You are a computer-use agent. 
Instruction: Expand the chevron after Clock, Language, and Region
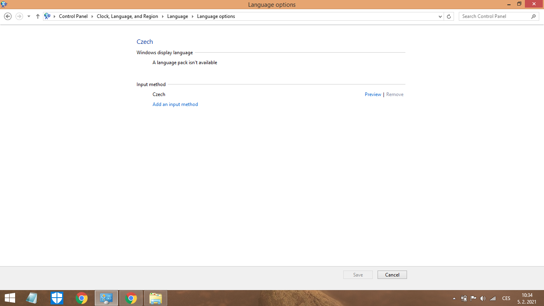(163, 16)
